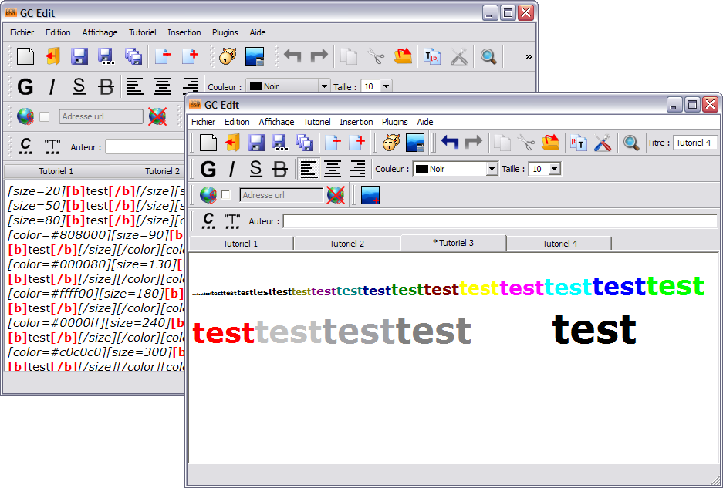
Task: Click magnifier search icon in front window
Action: pyautogui.click(x=630, y=143)
